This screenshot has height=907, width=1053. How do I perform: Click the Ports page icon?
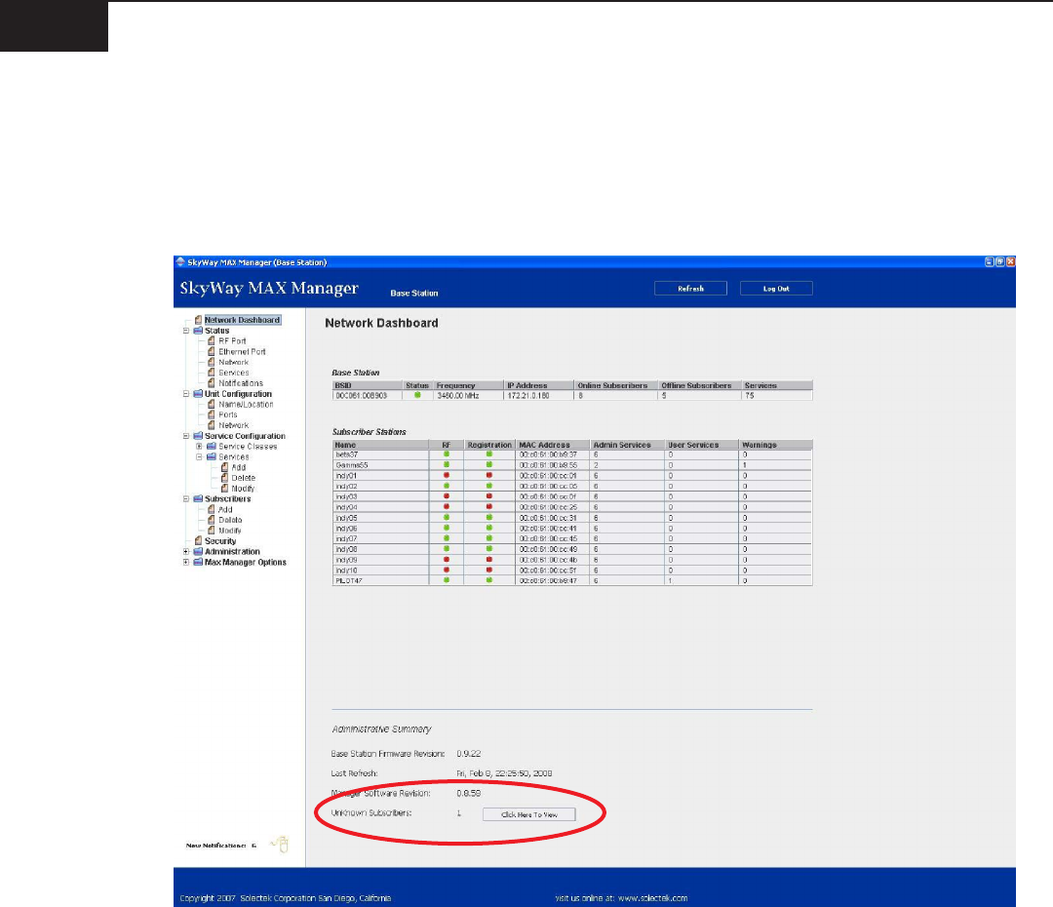[x=212, y=414]
